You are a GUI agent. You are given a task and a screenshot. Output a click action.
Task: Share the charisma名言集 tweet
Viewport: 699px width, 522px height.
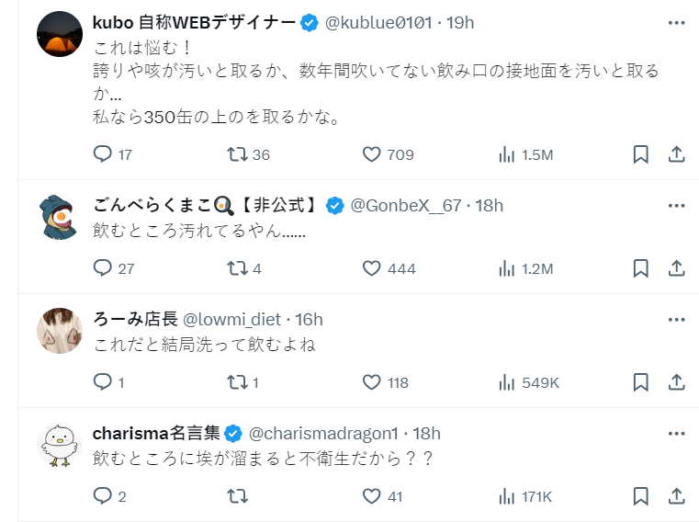tap(676, 496)
